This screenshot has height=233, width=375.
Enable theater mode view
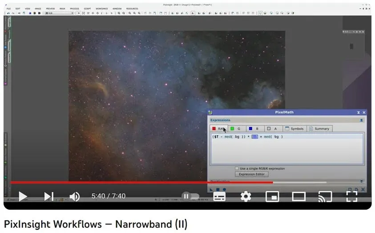298,197
